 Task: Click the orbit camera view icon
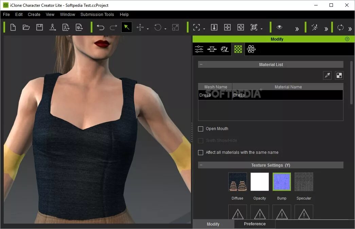(x=241, y=27)
